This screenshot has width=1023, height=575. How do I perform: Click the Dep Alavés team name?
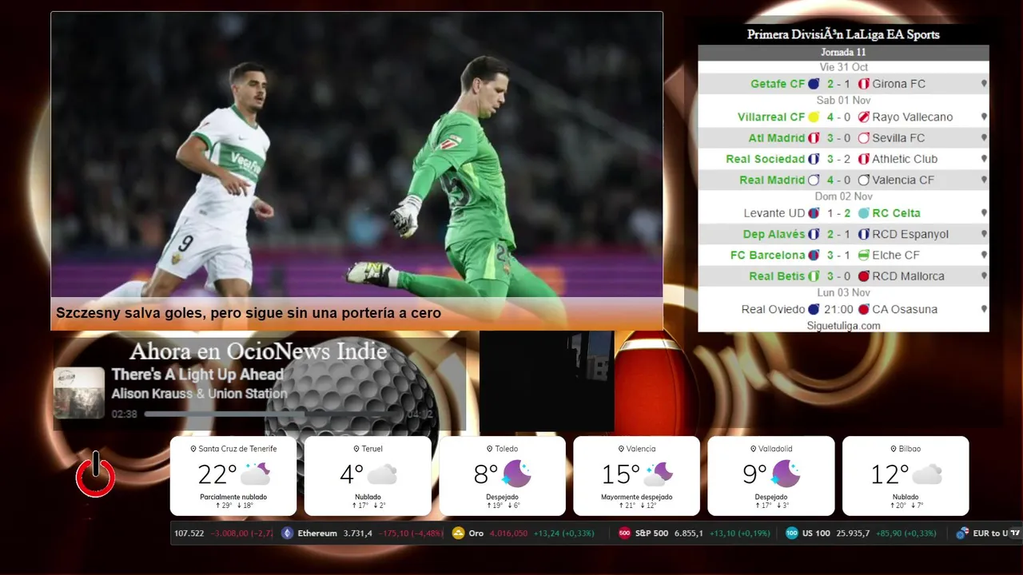tap(774, 234)
